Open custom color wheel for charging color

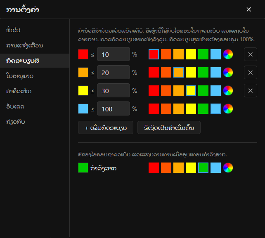[228, 168]
